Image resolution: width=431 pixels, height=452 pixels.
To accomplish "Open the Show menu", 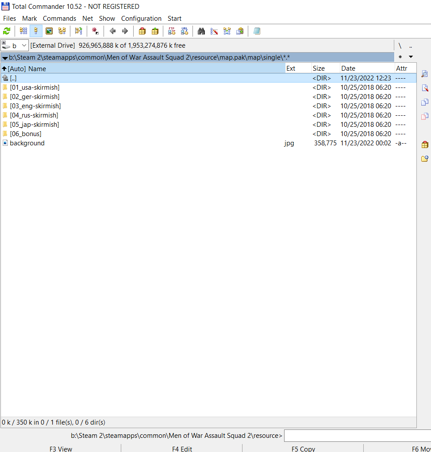I will pos(107,19).
